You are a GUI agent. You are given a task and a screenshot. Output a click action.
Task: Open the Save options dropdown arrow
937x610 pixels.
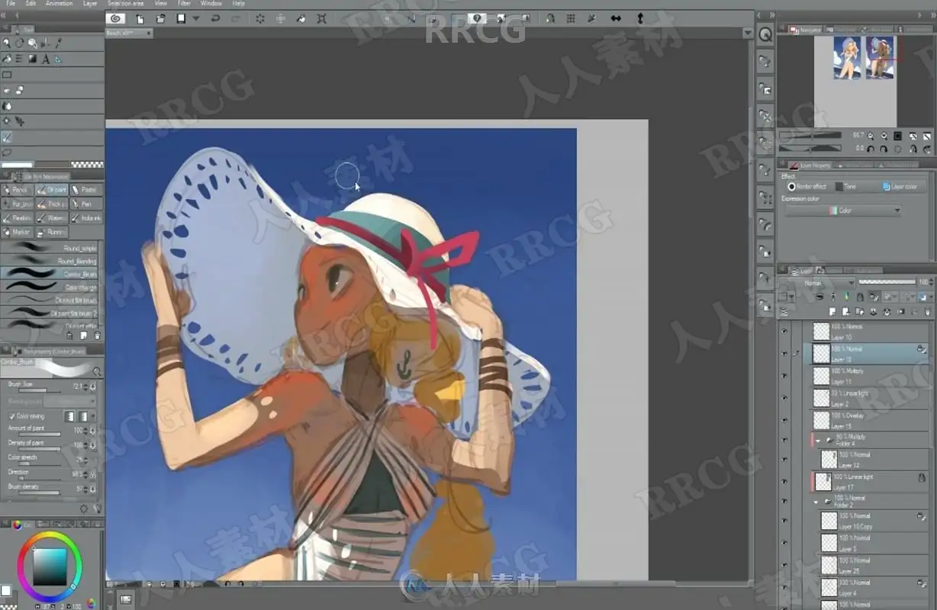coord(197,18)
